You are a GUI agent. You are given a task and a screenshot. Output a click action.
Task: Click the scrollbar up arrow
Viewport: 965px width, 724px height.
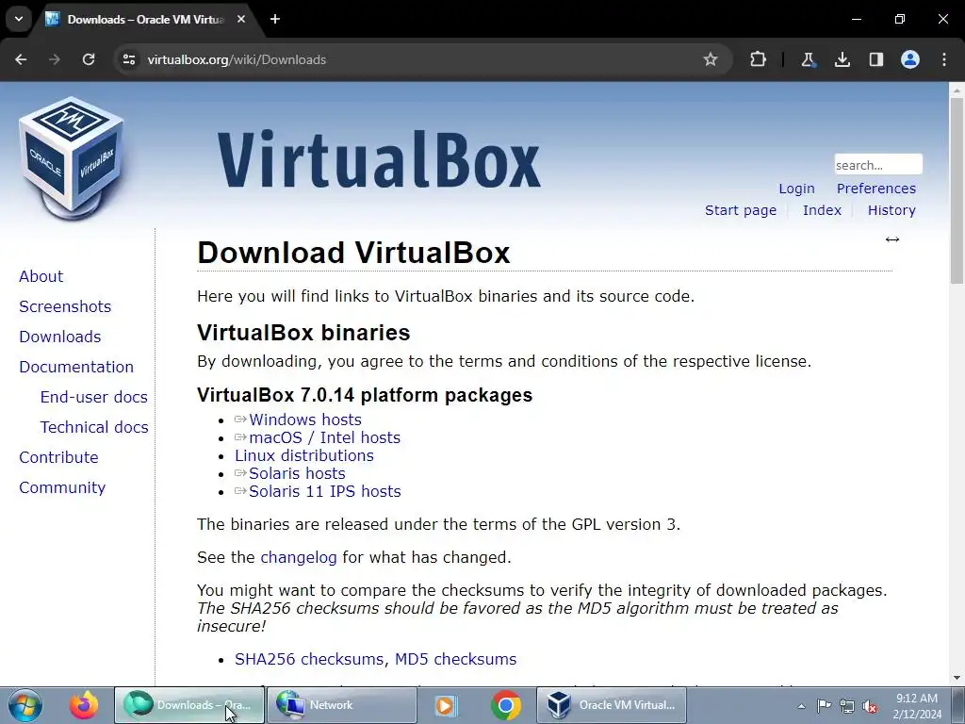(957, 90)
